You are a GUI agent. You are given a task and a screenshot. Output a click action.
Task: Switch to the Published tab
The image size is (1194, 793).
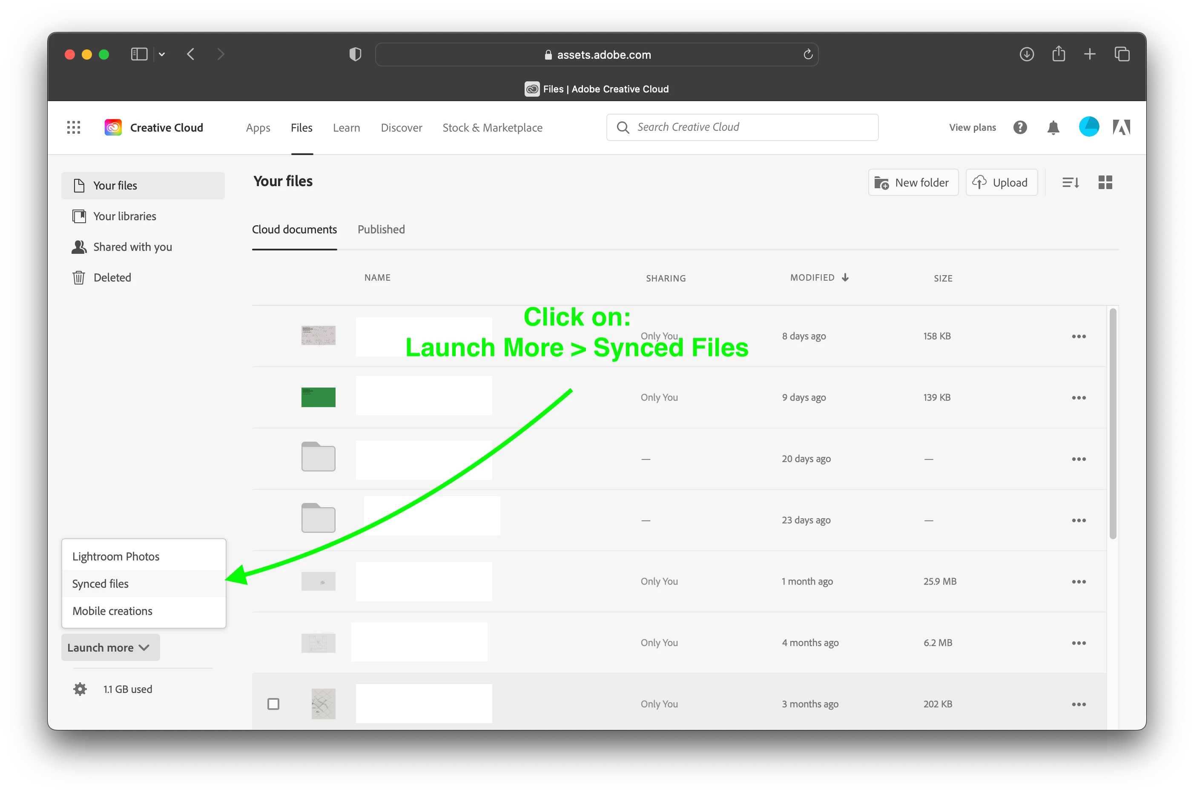point(381,230)
